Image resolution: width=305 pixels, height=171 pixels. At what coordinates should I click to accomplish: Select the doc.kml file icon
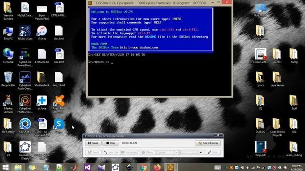click(59, 33)
